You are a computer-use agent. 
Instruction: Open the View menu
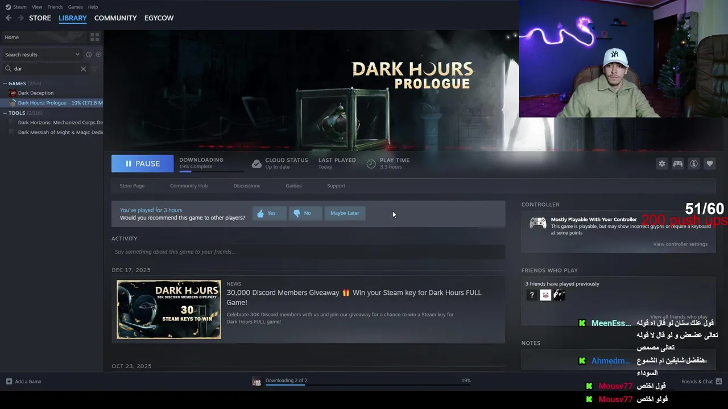tap(37, 7)
